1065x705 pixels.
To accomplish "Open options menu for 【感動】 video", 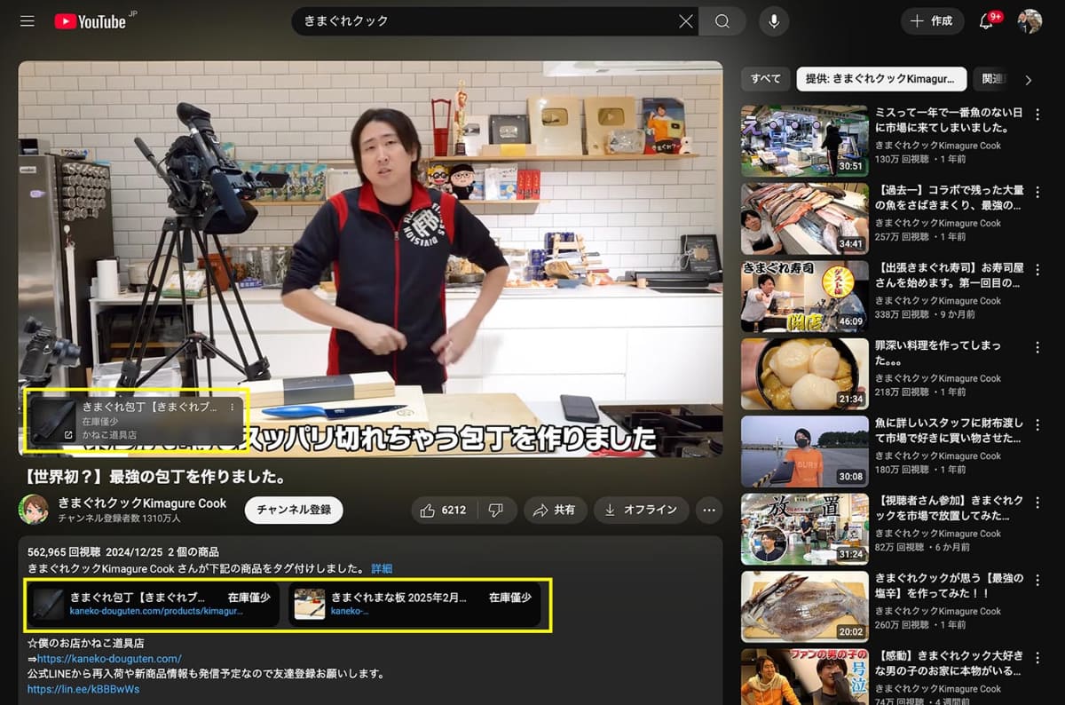I will point(1037,658).
